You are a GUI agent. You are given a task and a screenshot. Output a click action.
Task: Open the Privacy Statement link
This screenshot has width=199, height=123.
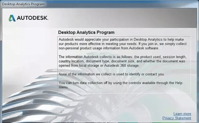[177, 118]
